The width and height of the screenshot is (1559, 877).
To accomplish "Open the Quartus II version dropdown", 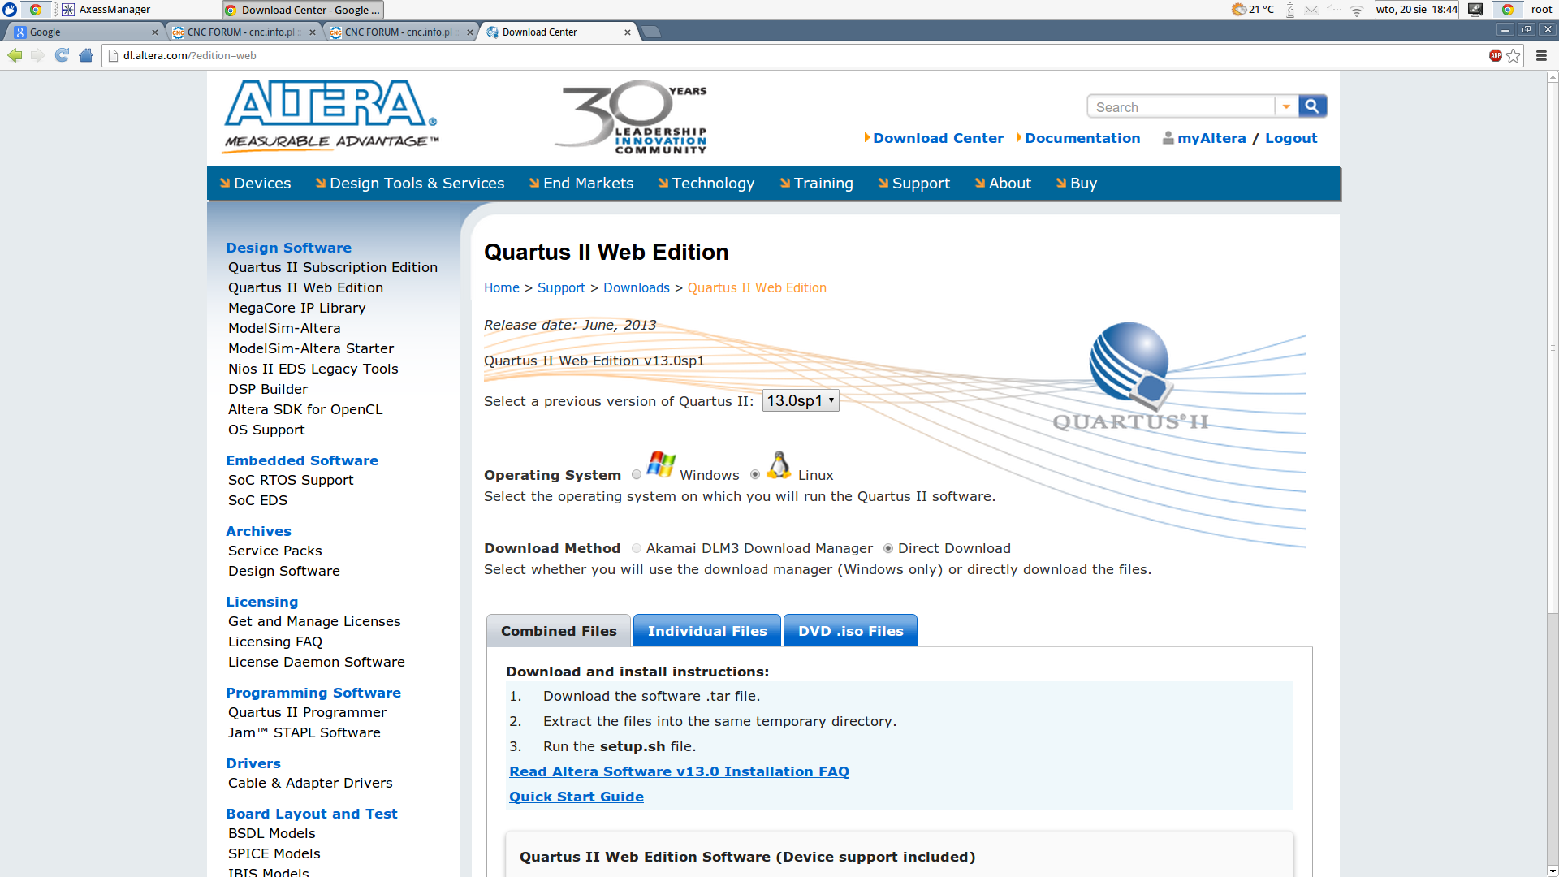I will click(801, 401).
